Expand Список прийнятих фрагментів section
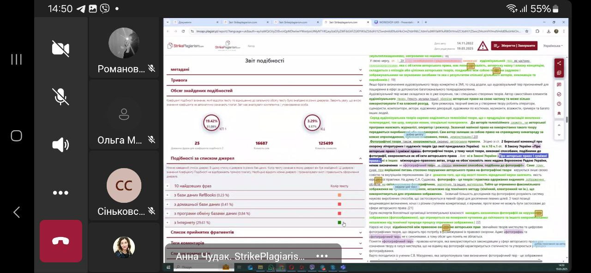 click(265, 232)
